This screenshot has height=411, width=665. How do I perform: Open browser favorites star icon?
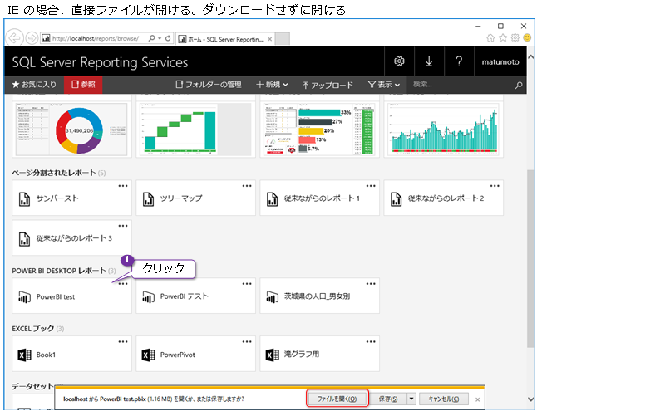click(x=503, y=37)
